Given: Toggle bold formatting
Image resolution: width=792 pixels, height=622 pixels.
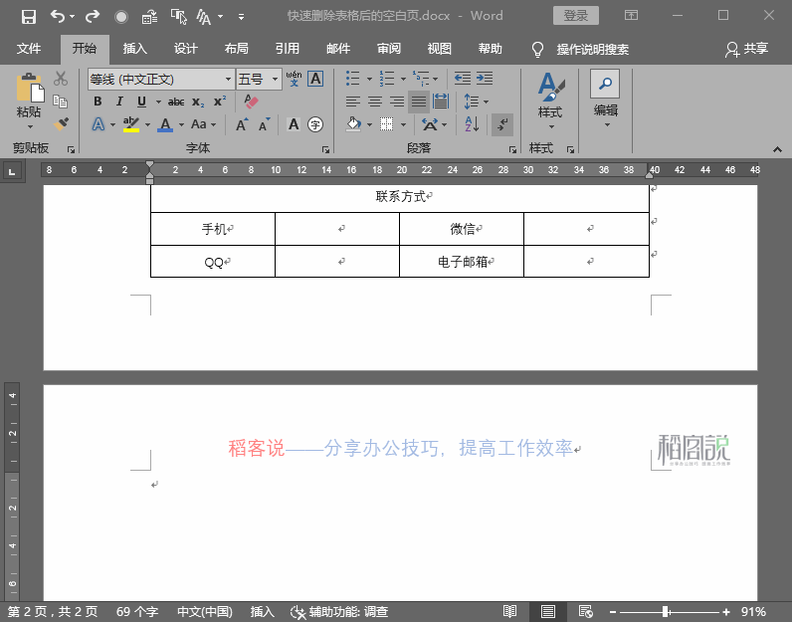Looking at the screenshot, I should pyautogui.click(x=98, y=102).
